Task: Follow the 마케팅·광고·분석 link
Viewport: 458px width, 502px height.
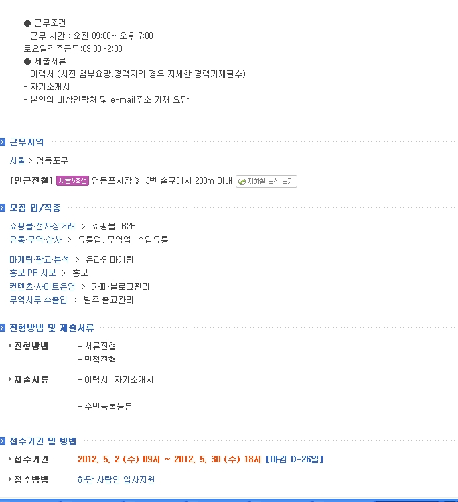Action: pos(40,259)
